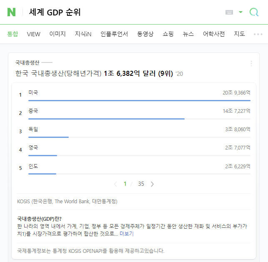
Task: Click the 국내총생산 heading label
Action: coord(27,62)
